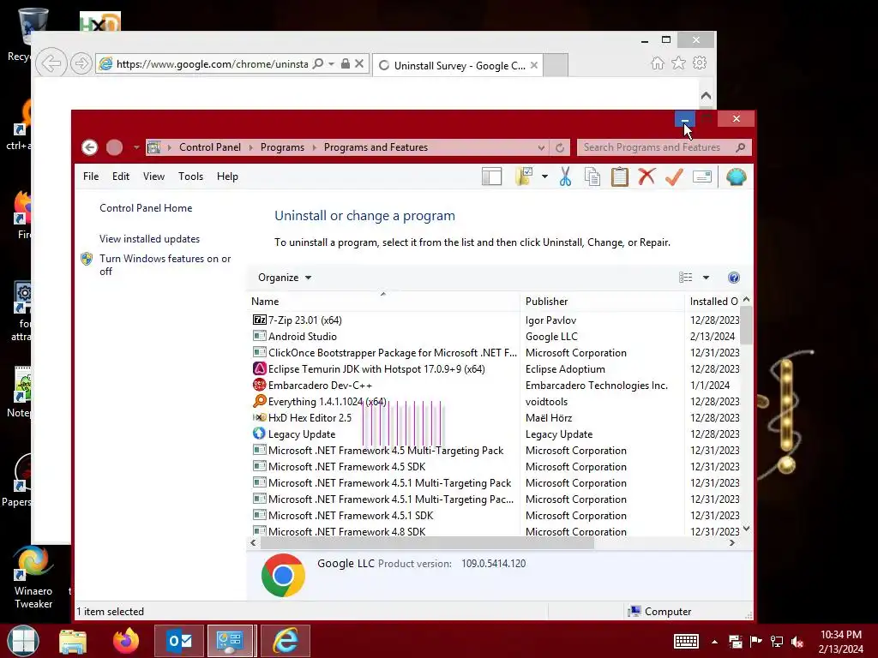
Task: Click the Cut scissors toolbar icon
Action: click(x=565, y=176)
